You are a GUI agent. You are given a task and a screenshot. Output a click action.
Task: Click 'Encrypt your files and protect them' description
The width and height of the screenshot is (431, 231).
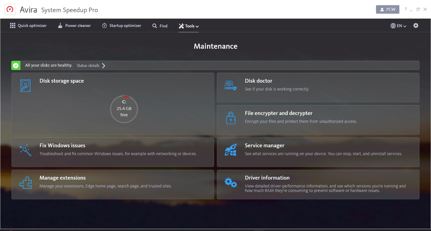coord(301,121)
